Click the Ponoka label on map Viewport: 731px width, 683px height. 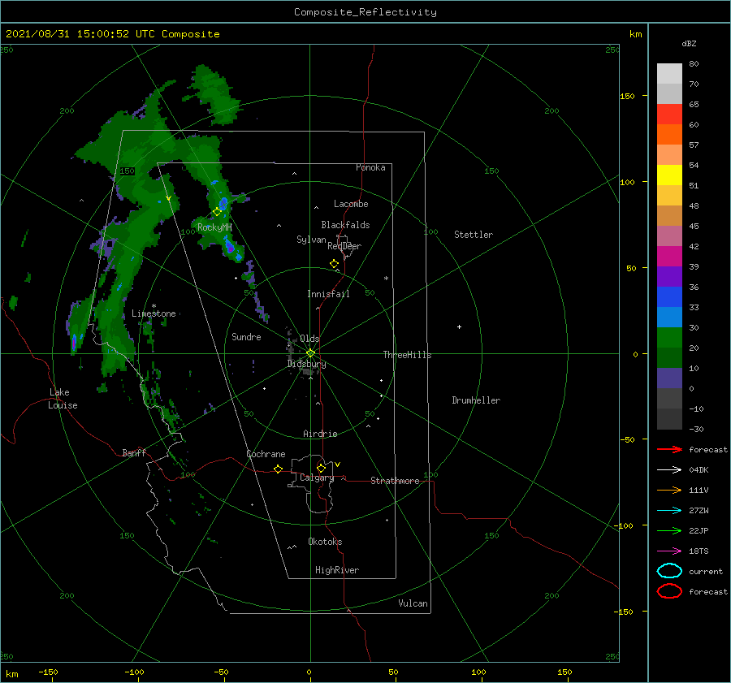click(370, 167)
